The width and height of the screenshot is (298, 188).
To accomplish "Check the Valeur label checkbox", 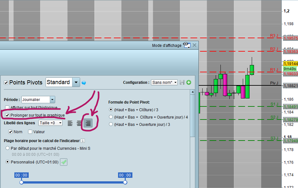I will pos(30,132).
